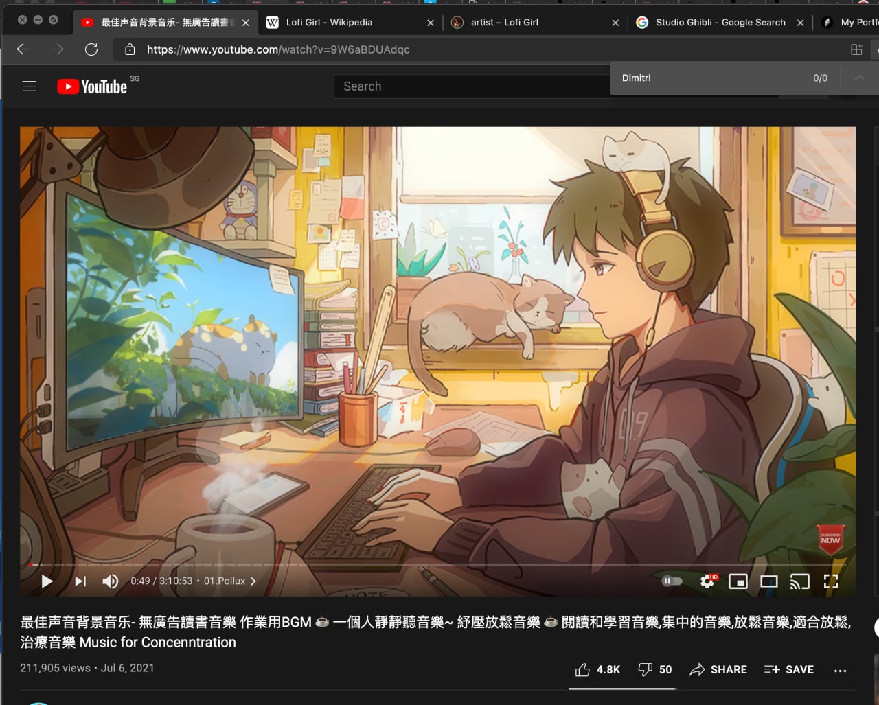The image size is (879, 705).
Task: Play the video
Action: 47,581
